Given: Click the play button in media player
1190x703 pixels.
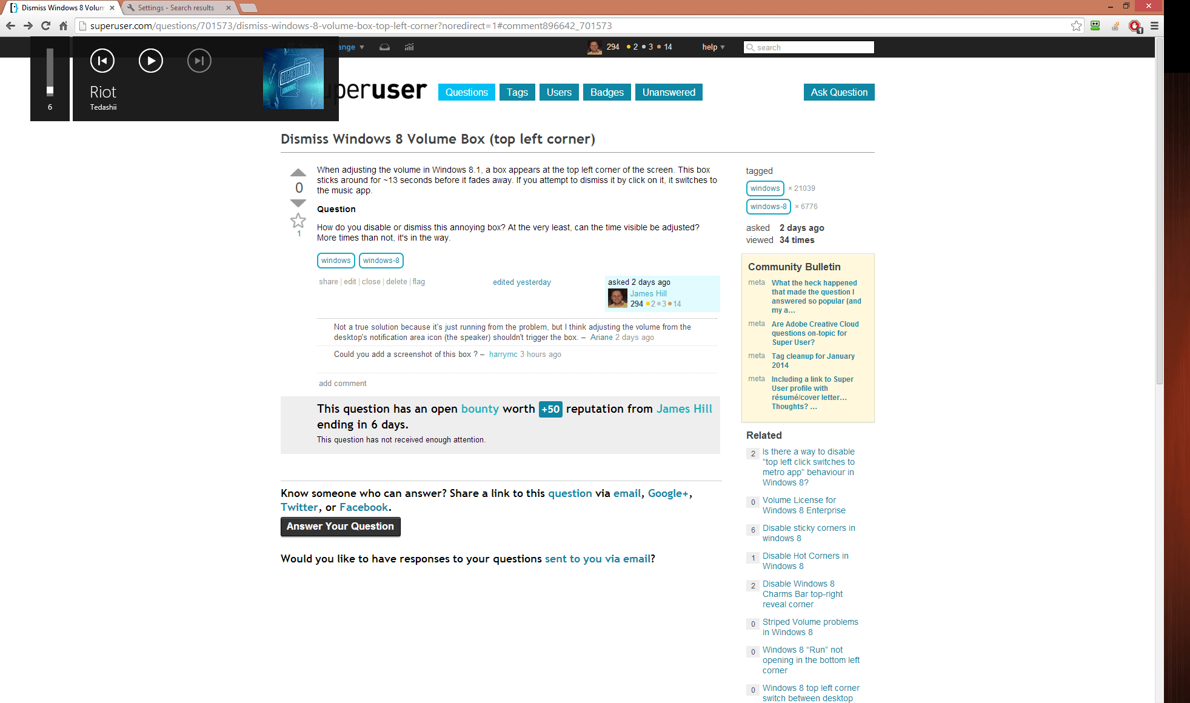Looking at the screenshot, I should coord(149,60).
